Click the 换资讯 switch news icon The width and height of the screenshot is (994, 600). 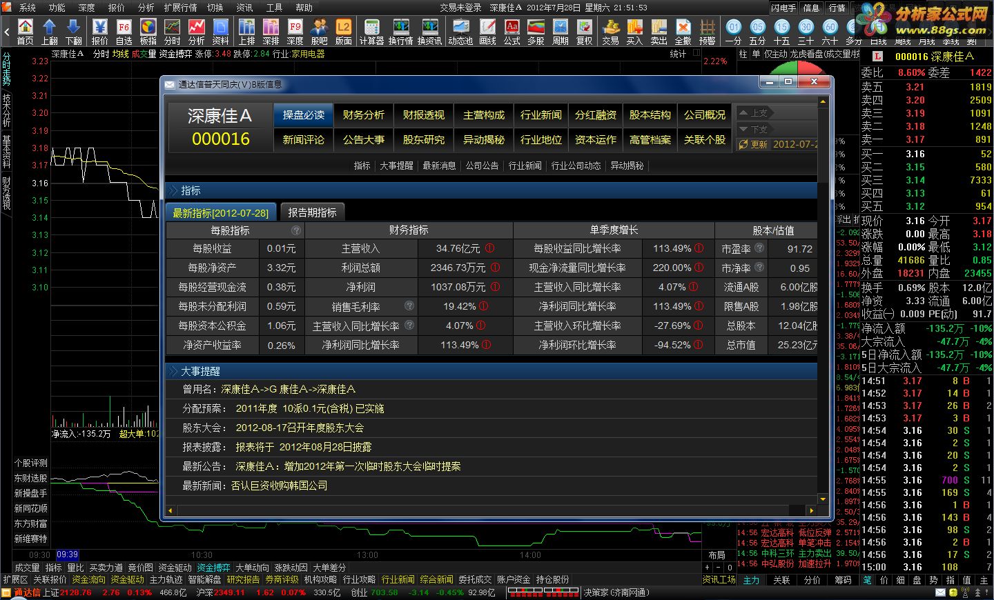click(x=430, y=31)
